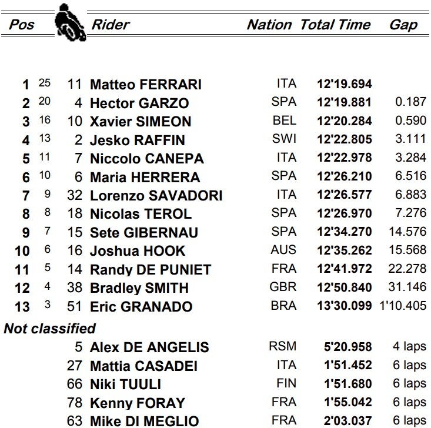431x428 pixels.
Task: Click Sete GIBERNAU's gap value 14.576
Action: coord(407,232)
